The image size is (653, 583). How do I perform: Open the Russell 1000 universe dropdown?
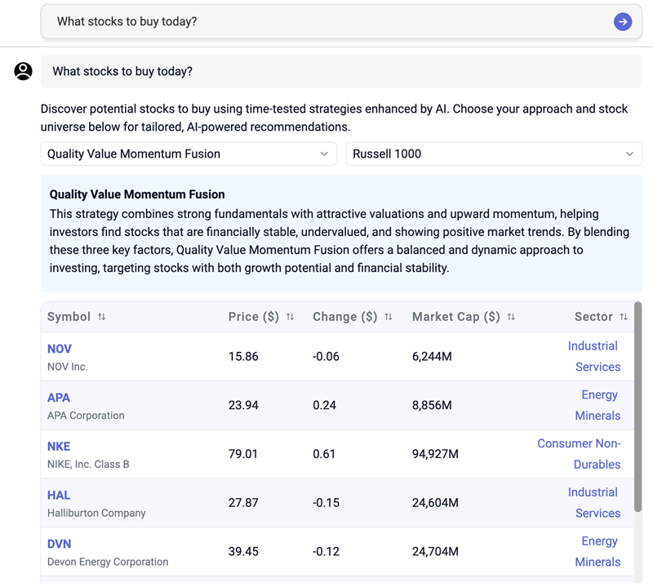click(493, 154)
